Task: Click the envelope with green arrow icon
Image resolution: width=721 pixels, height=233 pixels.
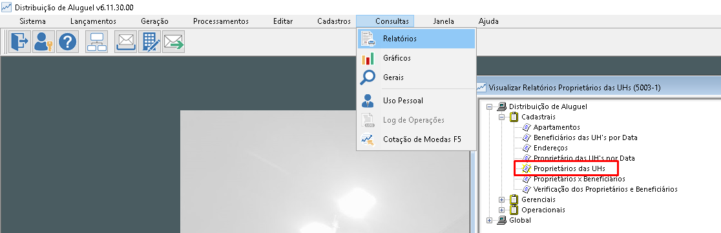Action: (173, 42)
